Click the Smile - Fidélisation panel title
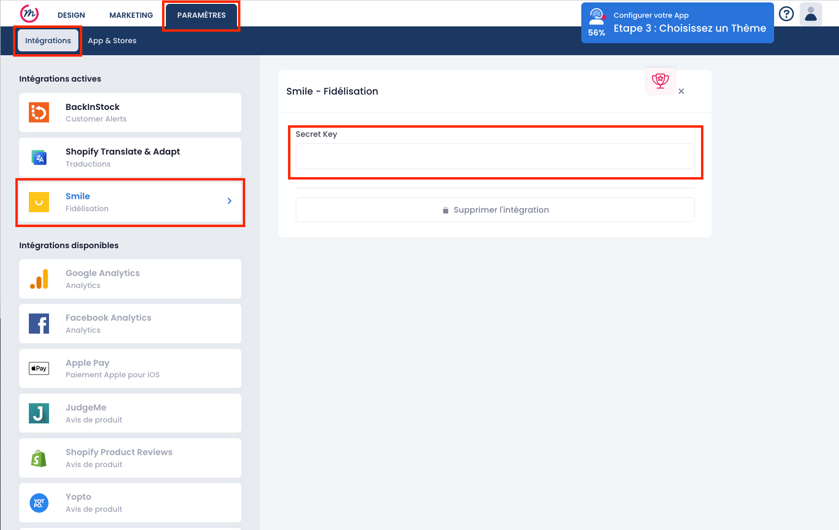The image size is (839, 530). click(332, 91)
